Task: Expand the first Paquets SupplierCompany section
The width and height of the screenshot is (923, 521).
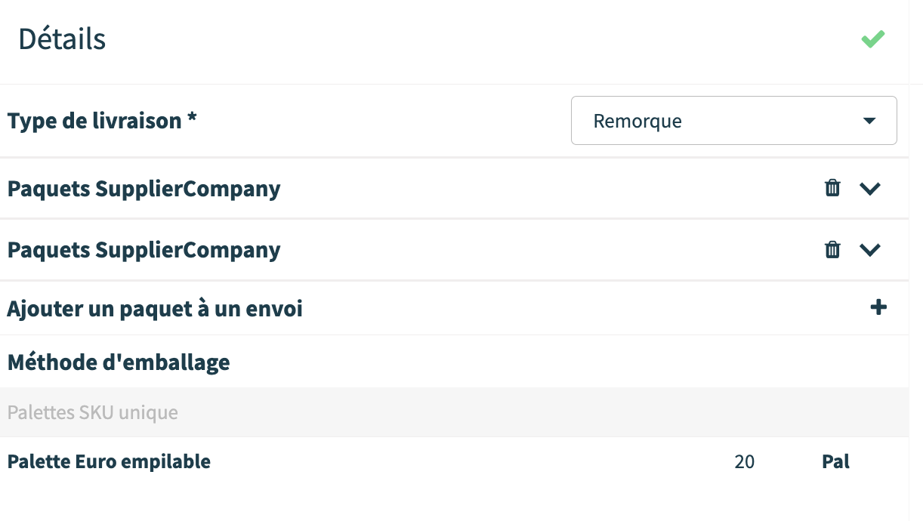Action: point(871,189)
